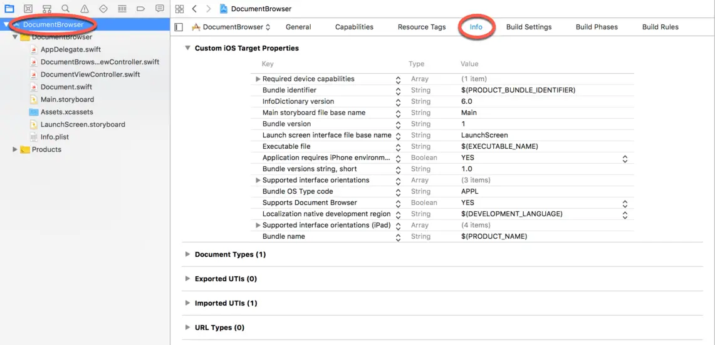Click the Bundle identifier value field
The height and width of the screenshot is (345, 715).
[x=518, y=90]
